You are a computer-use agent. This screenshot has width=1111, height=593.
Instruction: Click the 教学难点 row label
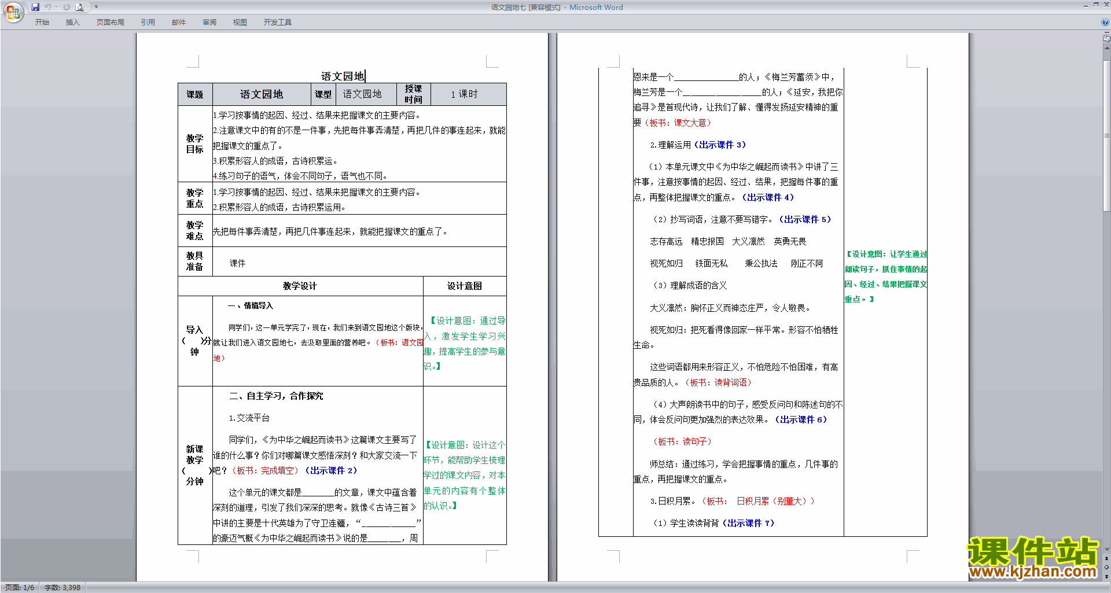point(195,231)
